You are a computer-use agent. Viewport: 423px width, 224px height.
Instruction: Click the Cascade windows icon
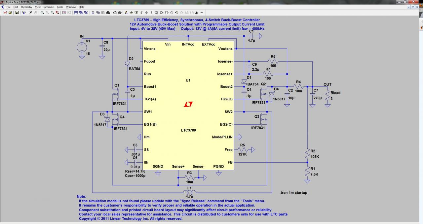[x=81, y=13]
